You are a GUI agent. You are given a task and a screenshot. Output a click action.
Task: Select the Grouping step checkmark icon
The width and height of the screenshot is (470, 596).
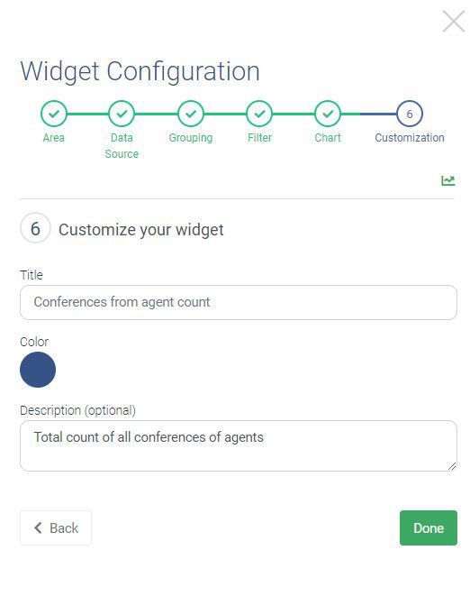191,114
